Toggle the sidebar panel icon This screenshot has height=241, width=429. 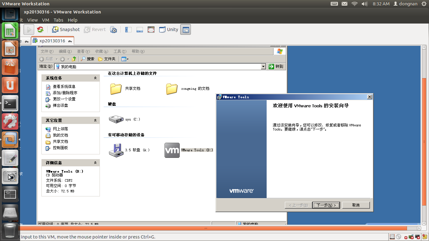pyautogui.click(x=128, y=29)
